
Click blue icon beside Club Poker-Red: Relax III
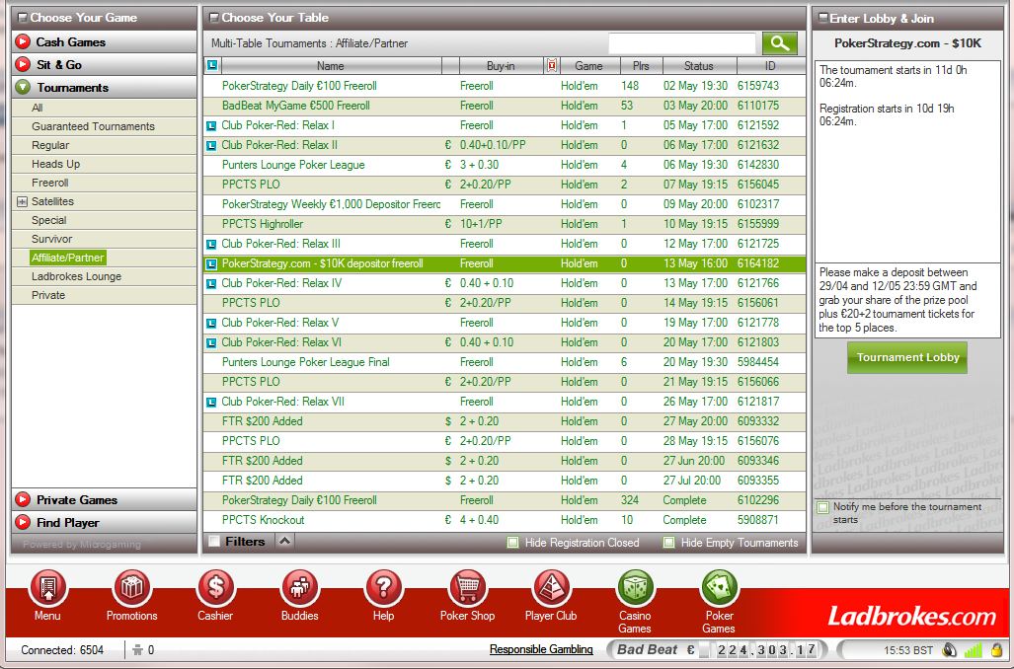click(211, 245)
